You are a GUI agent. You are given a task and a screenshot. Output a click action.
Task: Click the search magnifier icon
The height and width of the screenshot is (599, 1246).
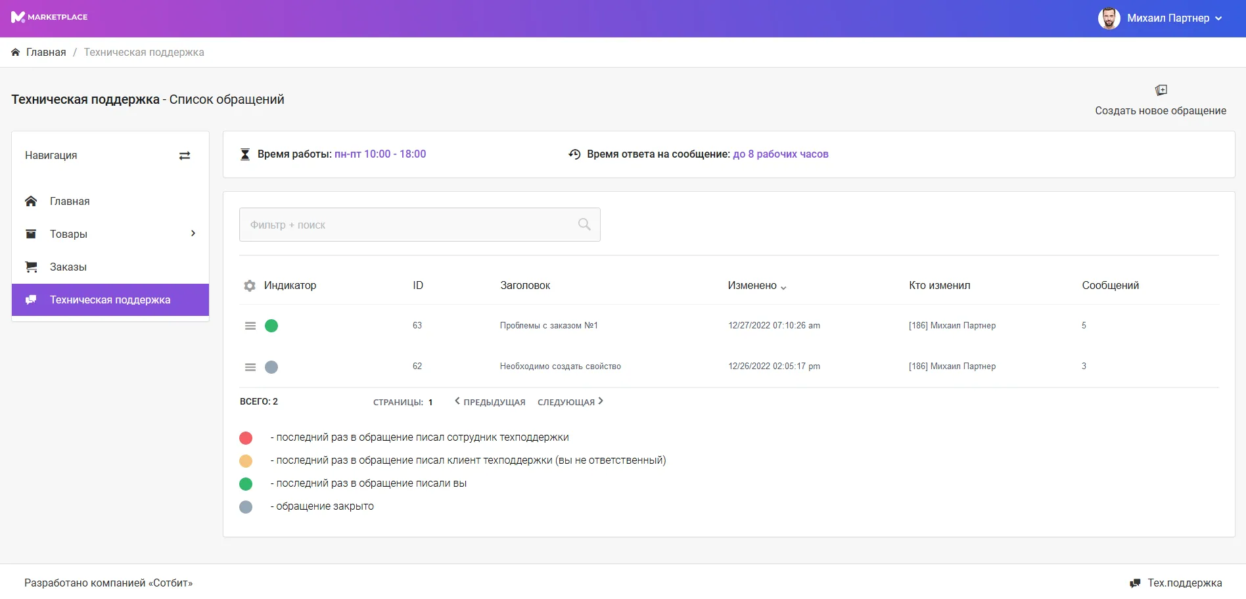click(584, 225)
